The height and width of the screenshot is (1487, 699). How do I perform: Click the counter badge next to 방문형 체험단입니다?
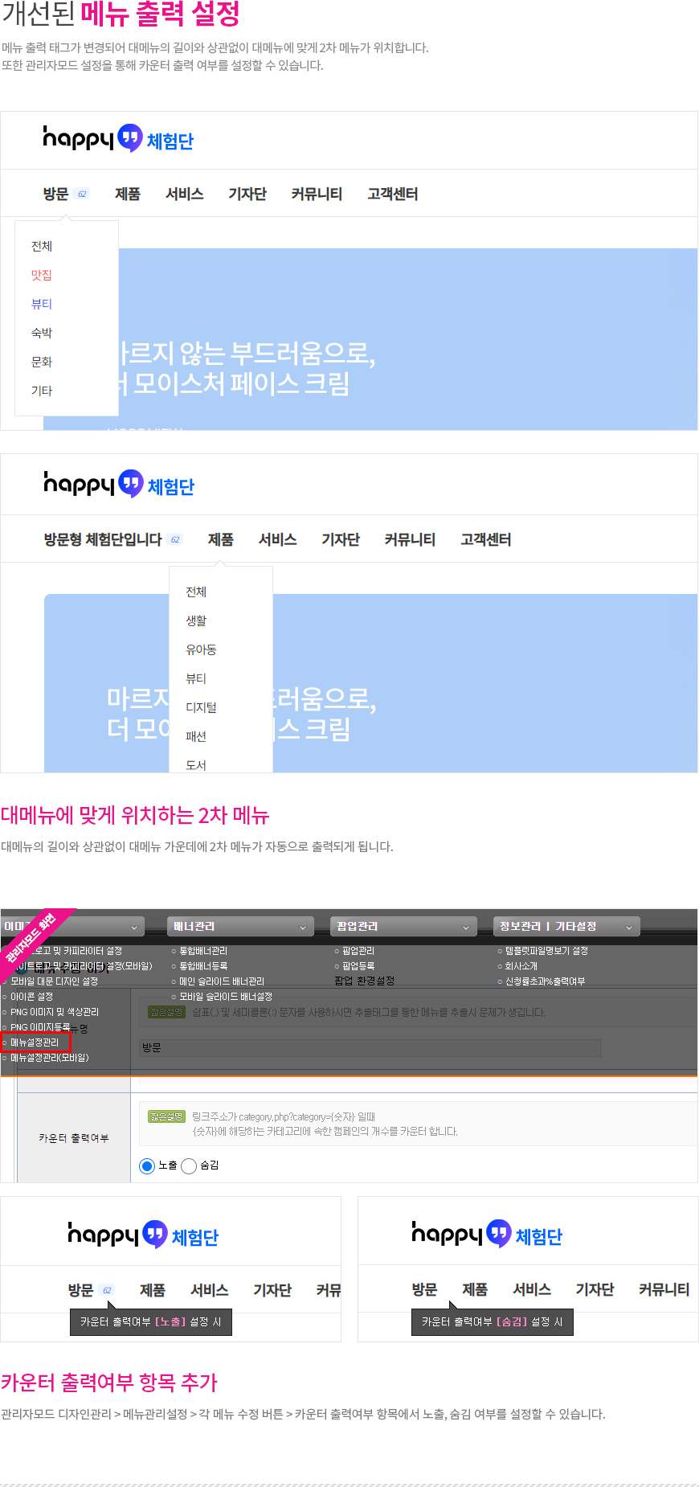175,539
